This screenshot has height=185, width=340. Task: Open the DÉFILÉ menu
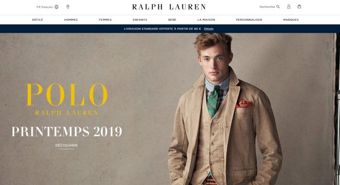(38, 20)
